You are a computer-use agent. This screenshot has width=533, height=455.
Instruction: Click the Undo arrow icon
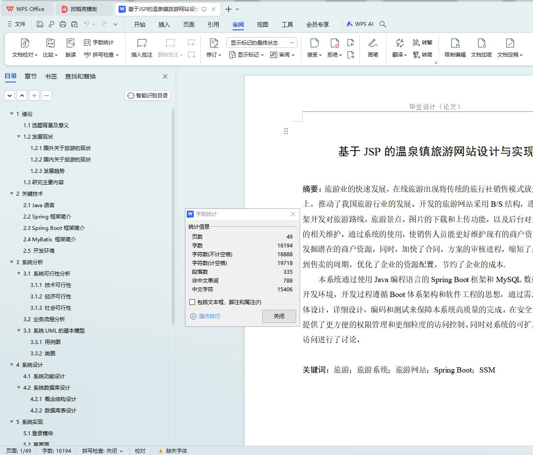87,24
